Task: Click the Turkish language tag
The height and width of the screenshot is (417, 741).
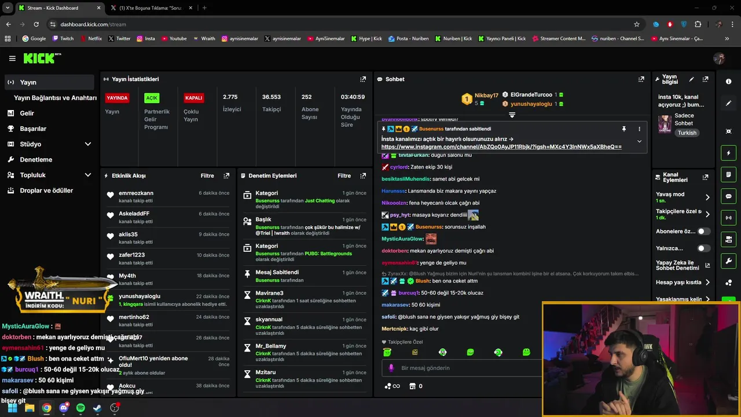Action: (687, 133)
